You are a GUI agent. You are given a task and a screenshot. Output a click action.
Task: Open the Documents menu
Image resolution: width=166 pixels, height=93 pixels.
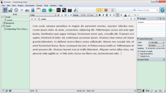[x=30, y=5]
